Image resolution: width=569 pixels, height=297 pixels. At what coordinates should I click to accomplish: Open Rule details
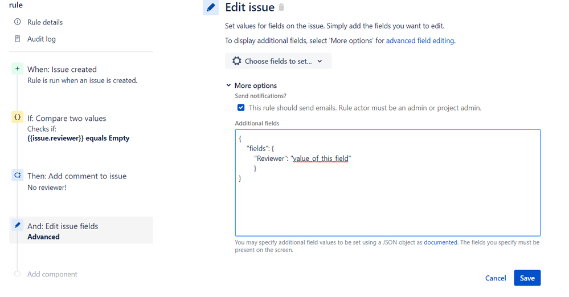(45, 22)
